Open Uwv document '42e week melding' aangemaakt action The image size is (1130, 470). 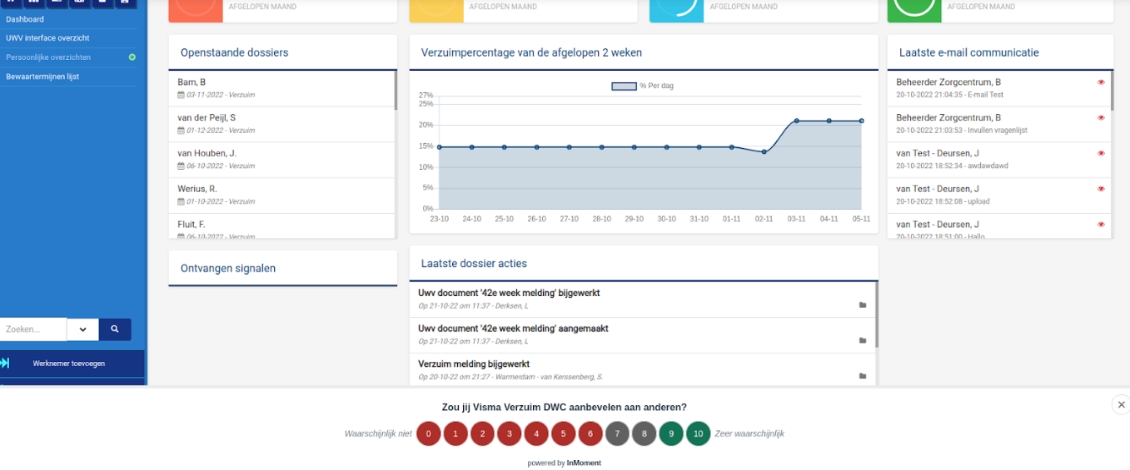(643, 334)
